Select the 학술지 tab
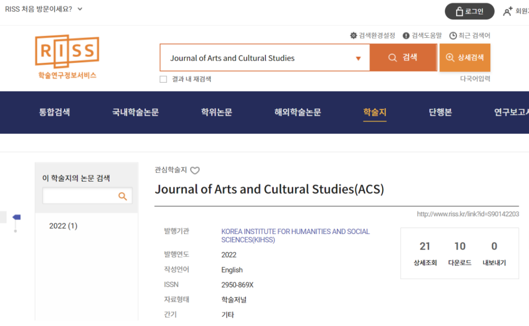The height and width of the screenshot is (326, 529). [375, 112]
